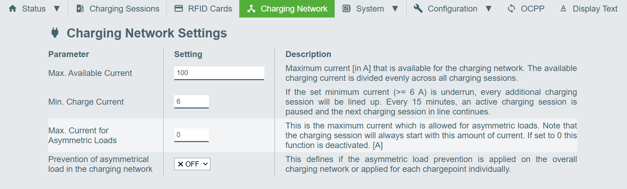This screenshot has height=189, width=627.
Task: Click the network nodes icon
Action: [x=251, y=8]
